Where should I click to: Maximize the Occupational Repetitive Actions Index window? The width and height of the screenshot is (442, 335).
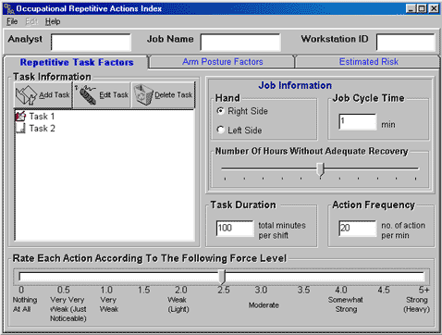pos(422,8)
